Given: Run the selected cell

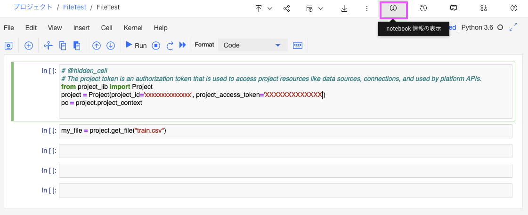Looking at the screenshot, I should tap(136, 45).
